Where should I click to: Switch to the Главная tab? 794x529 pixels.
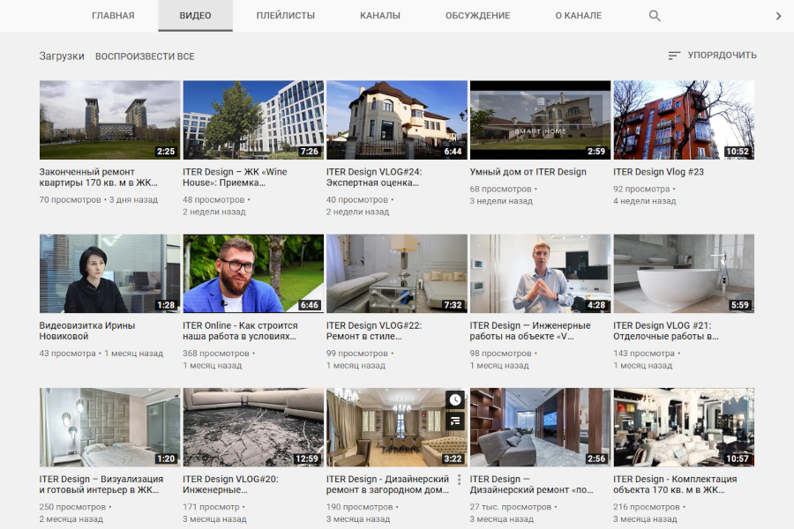[x=113, y=16]
